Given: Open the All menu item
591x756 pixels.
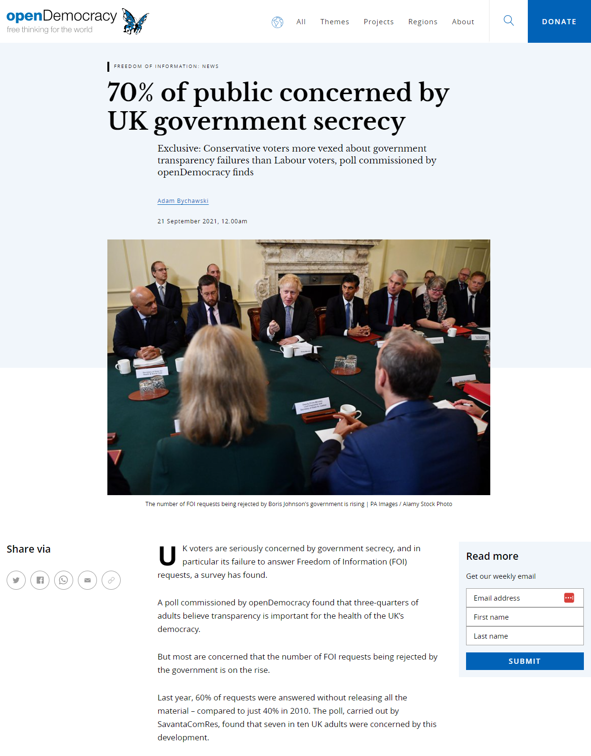Looking at the screenshot, I should (x=301, y=22).
